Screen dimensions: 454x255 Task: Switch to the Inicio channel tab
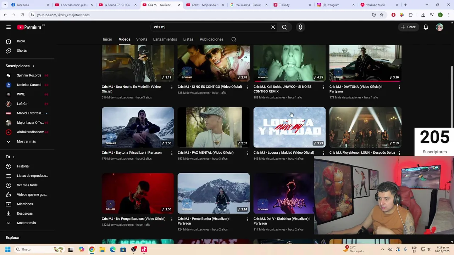107,39
